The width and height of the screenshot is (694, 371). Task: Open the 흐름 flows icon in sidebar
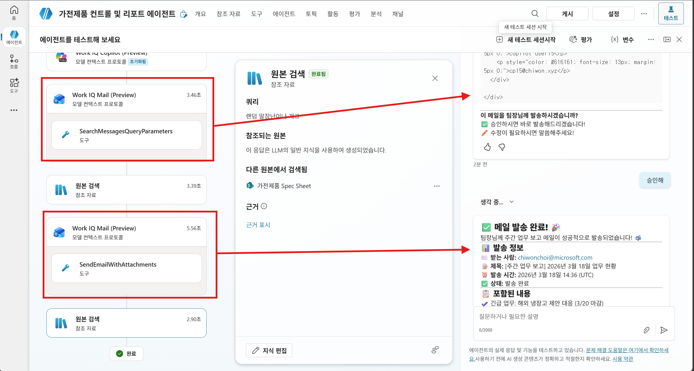point(14,62)
